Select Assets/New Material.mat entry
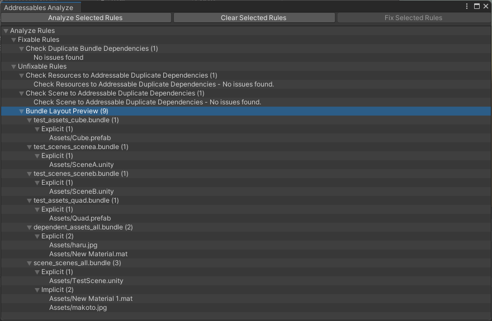 click(x=246, y=253)
